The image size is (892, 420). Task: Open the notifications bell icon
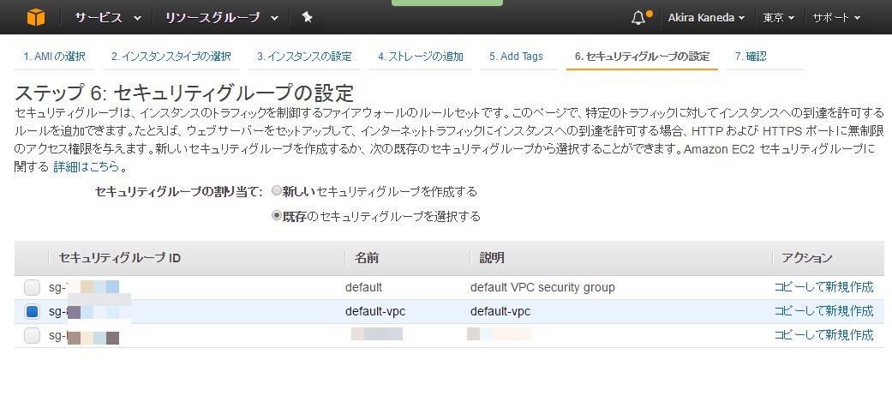[x=639, y=17]
